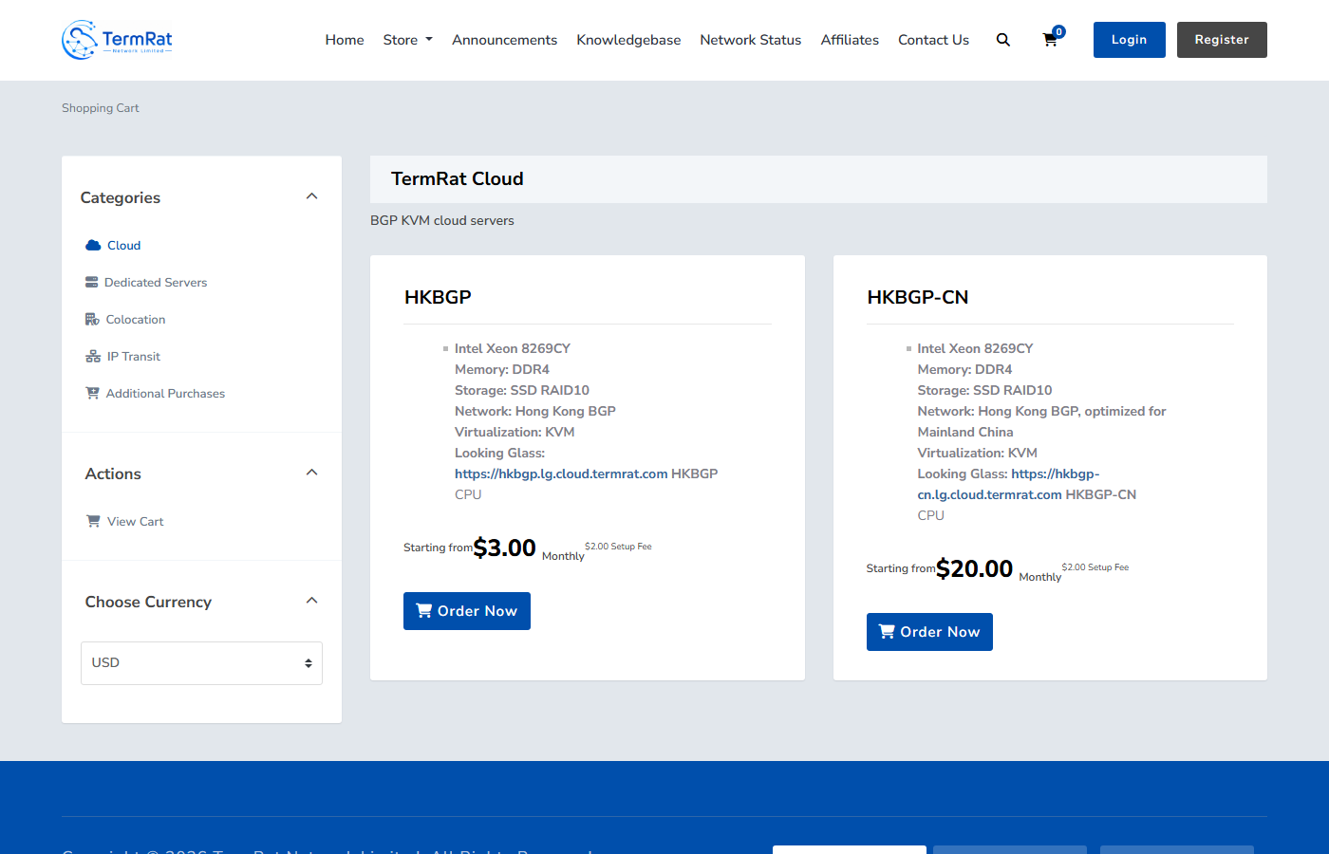Click the $3.00 price text

(505, 548)
